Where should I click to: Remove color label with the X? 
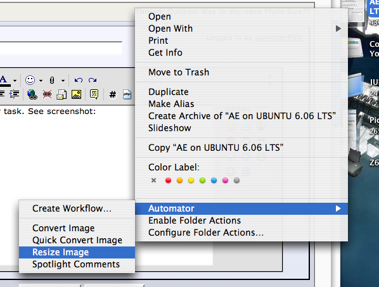(x=153, y=180)
